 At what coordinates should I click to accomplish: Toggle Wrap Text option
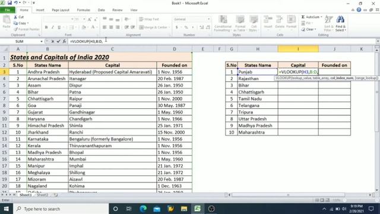pos(149,19)
